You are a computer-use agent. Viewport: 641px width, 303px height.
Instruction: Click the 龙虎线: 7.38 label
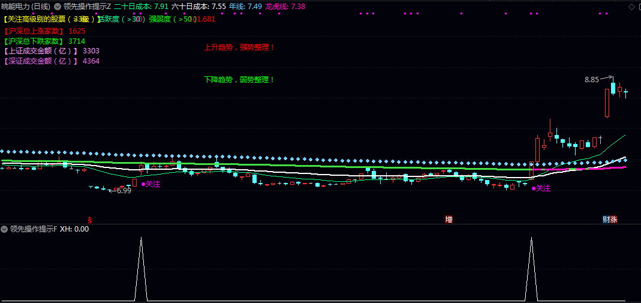(285, 7)
